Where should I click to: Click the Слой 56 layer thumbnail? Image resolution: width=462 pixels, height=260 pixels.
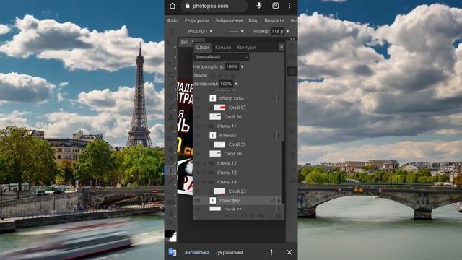(x=215, y=117)
